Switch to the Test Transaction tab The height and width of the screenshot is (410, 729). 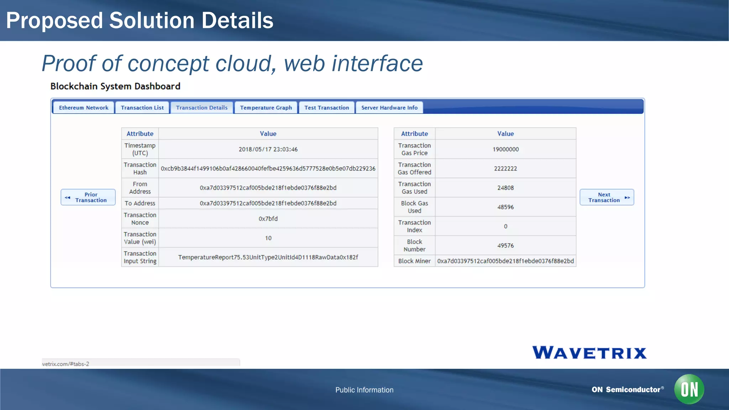(x=326, y=107)
